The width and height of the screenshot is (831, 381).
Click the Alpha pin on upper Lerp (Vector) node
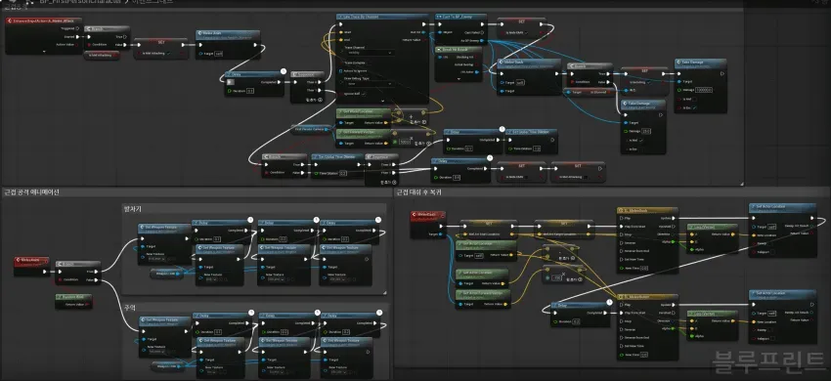click(x=690, y=249)
